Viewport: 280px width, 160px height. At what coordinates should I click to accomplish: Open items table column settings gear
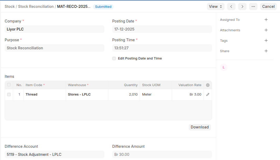pyautogui.click(x=208, y=85)
